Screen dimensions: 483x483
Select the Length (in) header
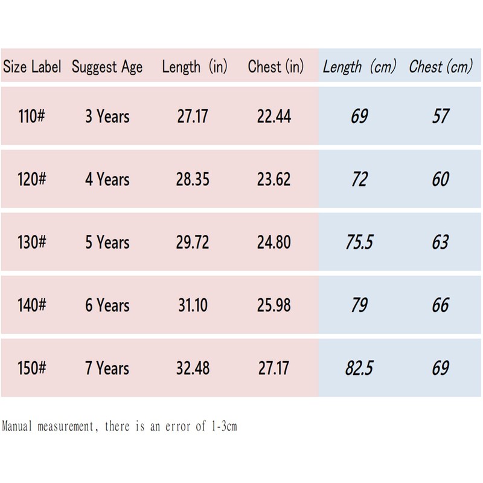(x=194, y=67)
